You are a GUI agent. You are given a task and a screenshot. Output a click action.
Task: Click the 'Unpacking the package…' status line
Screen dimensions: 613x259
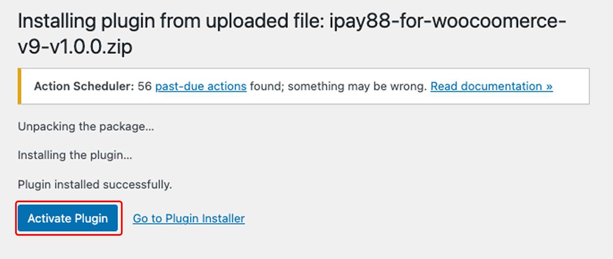[x=86, y=127]
